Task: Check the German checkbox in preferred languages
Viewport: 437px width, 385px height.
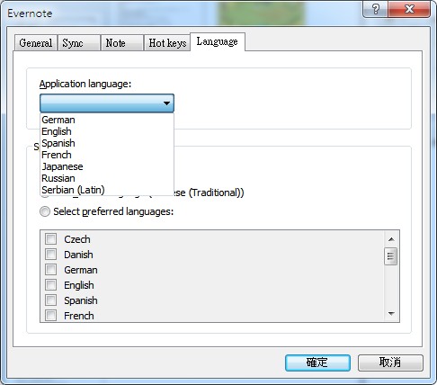Action: click(50, 270)
